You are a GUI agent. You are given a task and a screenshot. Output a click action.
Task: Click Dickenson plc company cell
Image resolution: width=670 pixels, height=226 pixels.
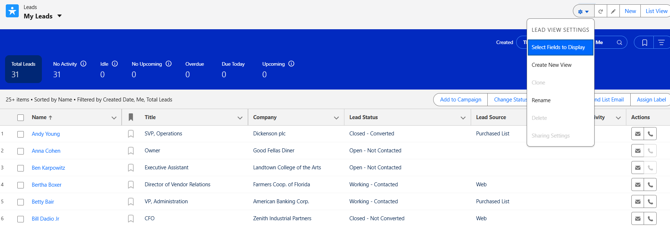coord(269,134)
